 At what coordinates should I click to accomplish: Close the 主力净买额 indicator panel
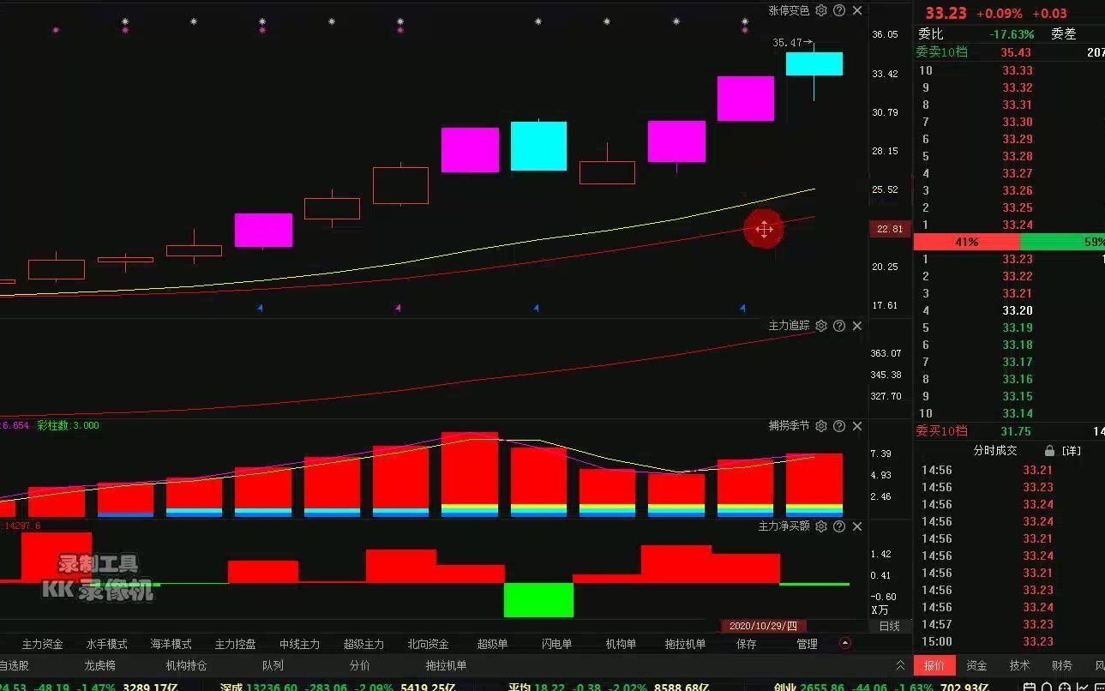pyautogui.click(x=857, y=526)
